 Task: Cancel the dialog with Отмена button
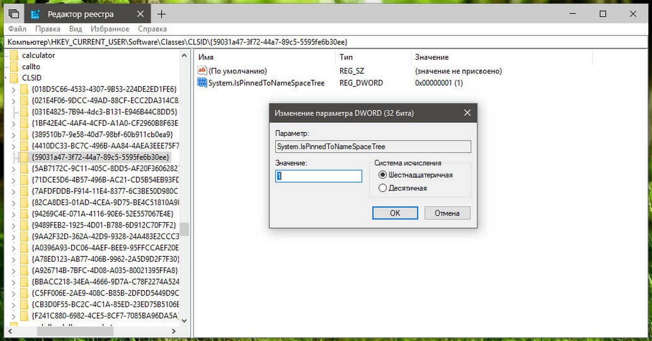pyautogui.click(x=447, y=213)
